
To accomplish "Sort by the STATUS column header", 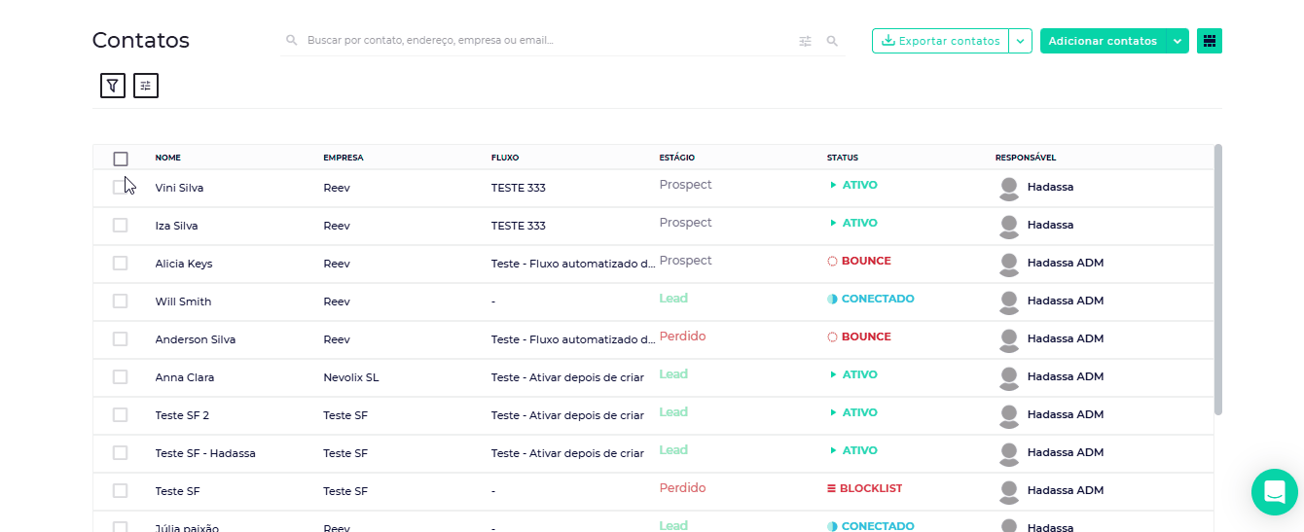I will pyautogui.click(x=842, y=158).
